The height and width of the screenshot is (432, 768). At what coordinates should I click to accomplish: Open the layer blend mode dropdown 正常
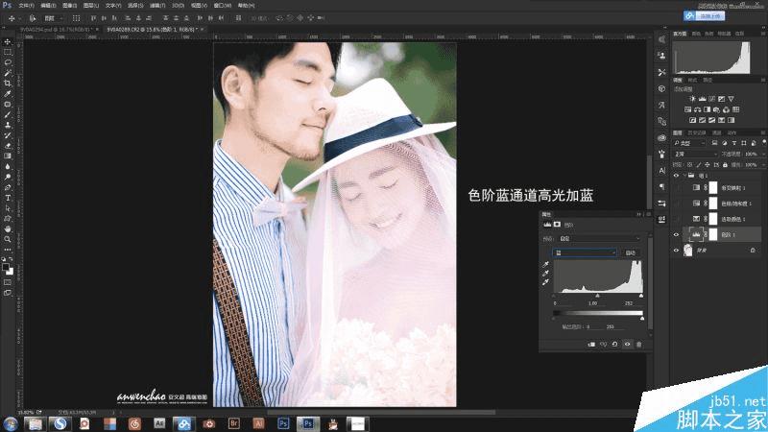693,153
